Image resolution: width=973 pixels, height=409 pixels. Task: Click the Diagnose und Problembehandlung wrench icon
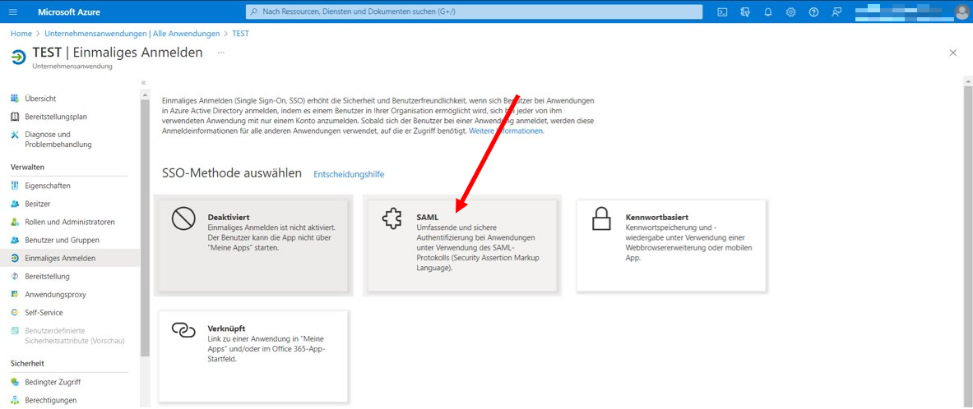[16, 135]
